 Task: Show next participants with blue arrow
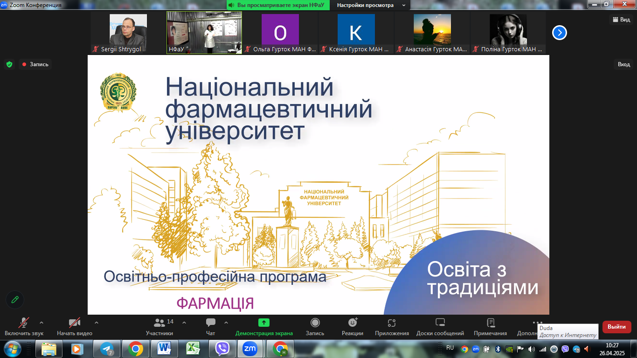point(560,33)
